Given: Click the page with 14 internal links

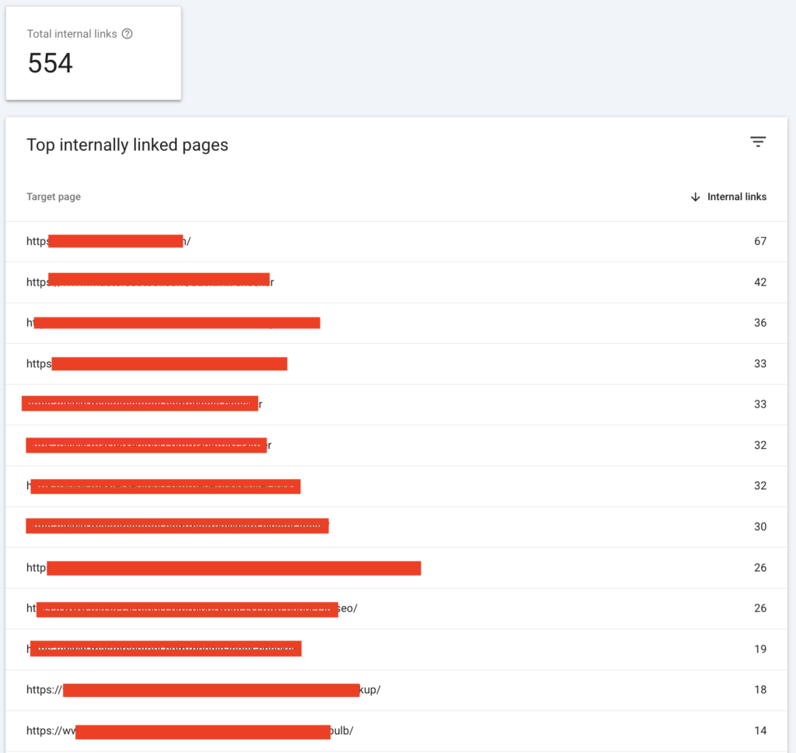Looking at the screenshot, I should click(x=194, y=730).
